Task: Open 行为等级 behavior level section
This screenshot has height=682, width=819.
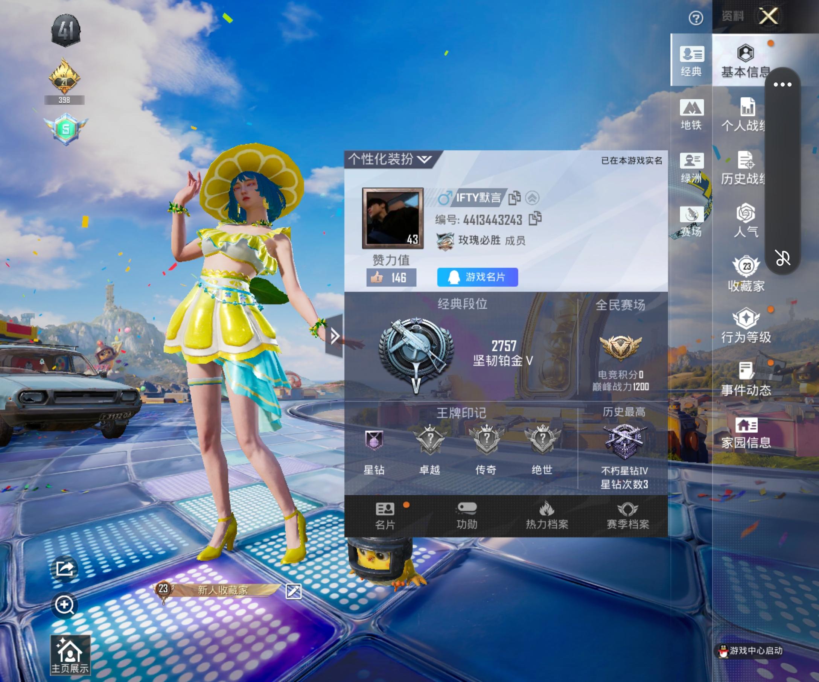Action: click(x=746, y=326)
